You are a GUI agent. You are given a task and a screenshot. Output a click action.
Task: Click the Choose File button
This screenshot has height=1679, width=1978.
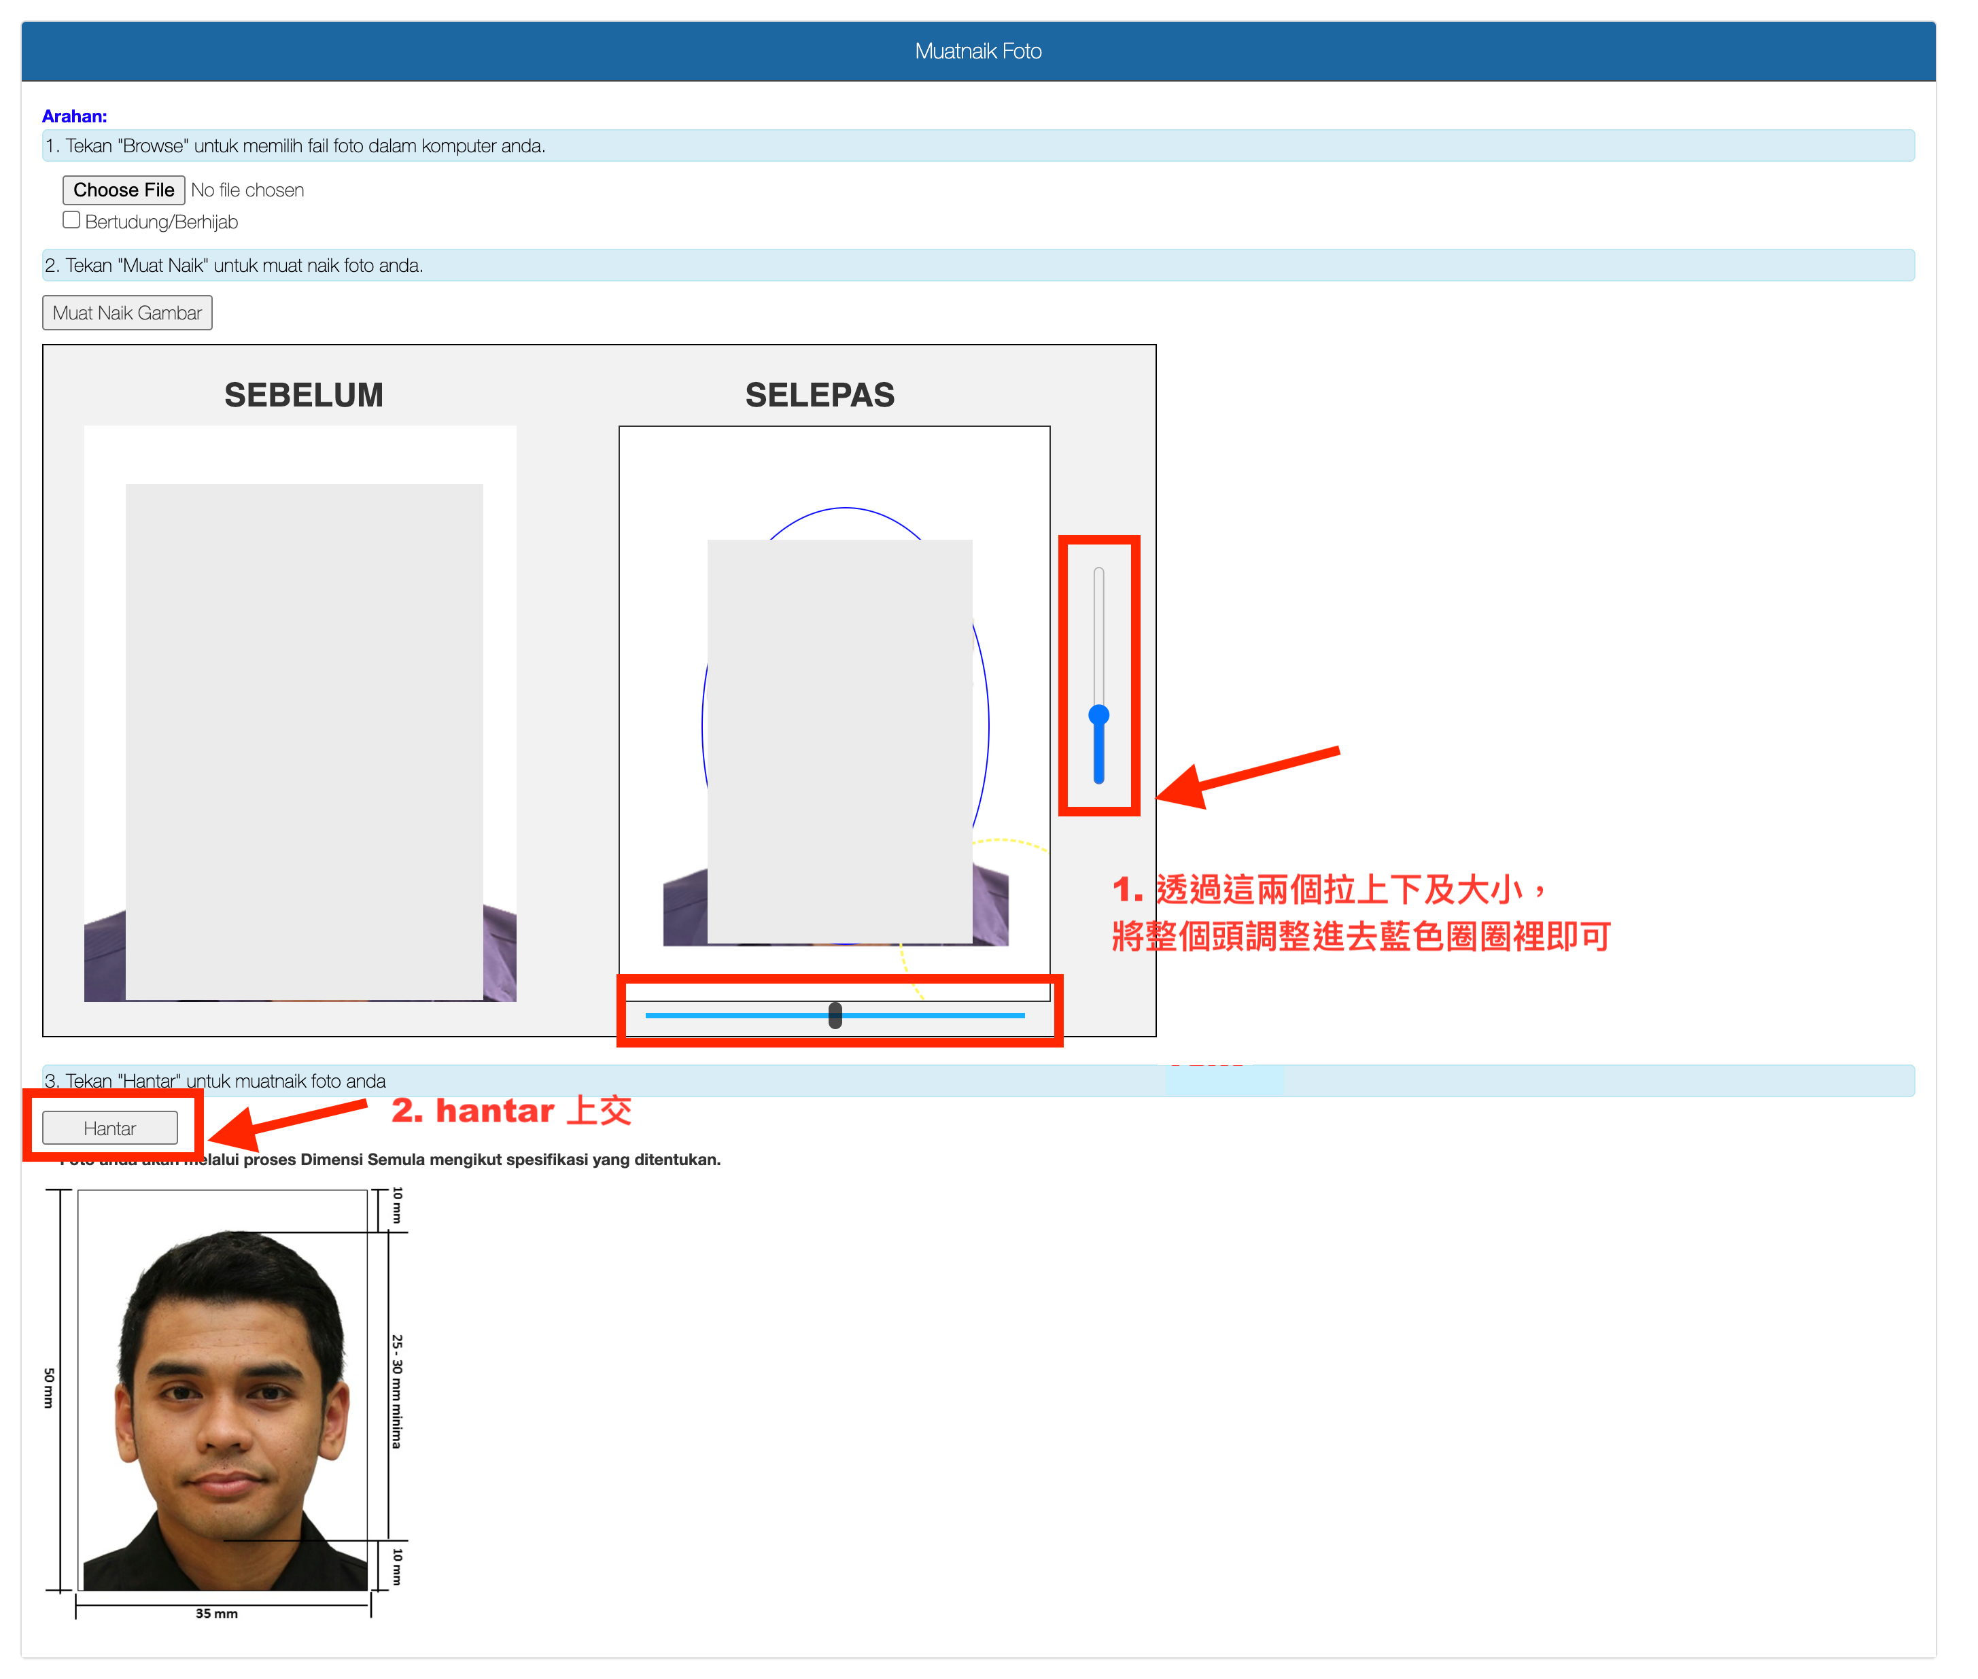point(123,190)
